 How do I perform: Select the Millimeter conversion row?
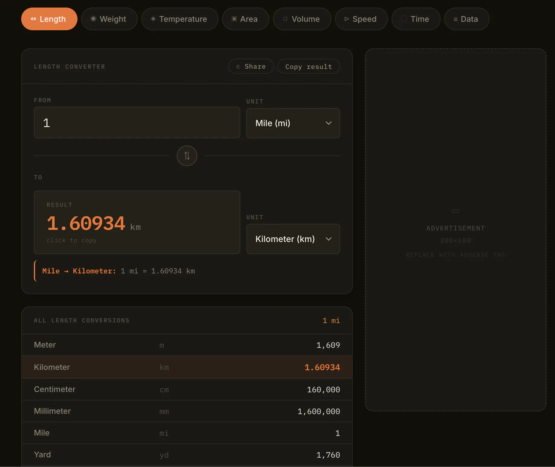tap(187, 411)
